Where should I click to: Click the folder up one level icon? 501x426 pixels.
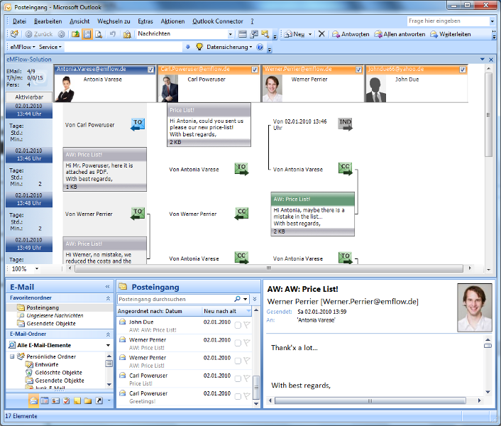(75, 34)
